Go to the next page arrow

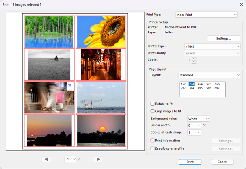click(x=99, y=159)
